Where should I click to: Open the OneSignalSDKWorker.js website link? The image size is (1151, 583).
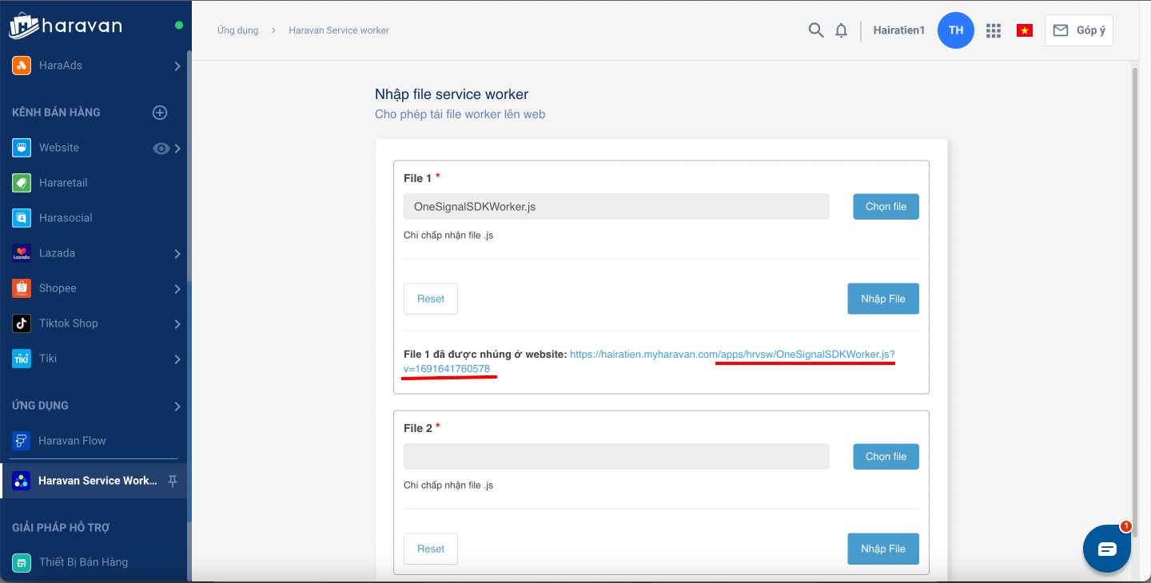click(731, 354)
